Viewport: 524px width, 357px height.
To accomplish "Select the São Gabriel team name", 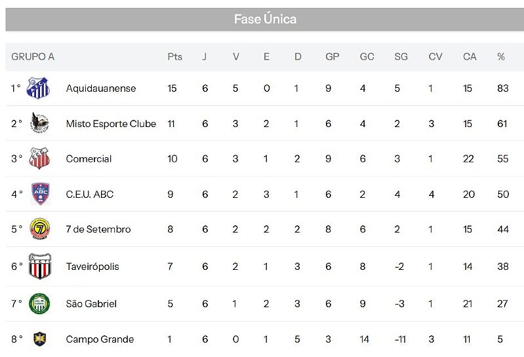I will point(91,304).
